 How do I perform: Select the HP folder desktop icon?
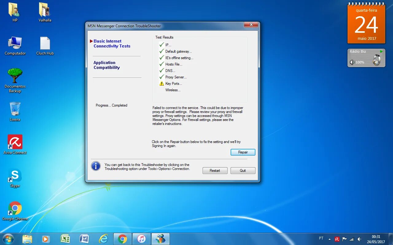15,12
